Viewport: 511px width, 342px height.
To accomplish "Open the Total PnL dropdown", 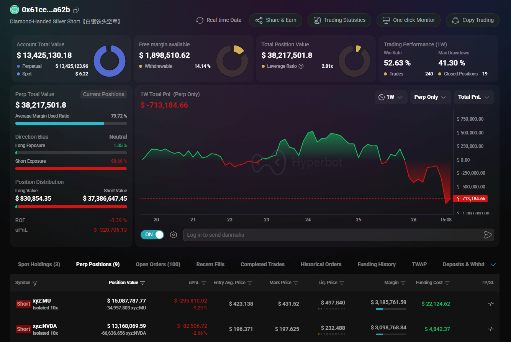I will pyautogui.click(x=473, y=97).
